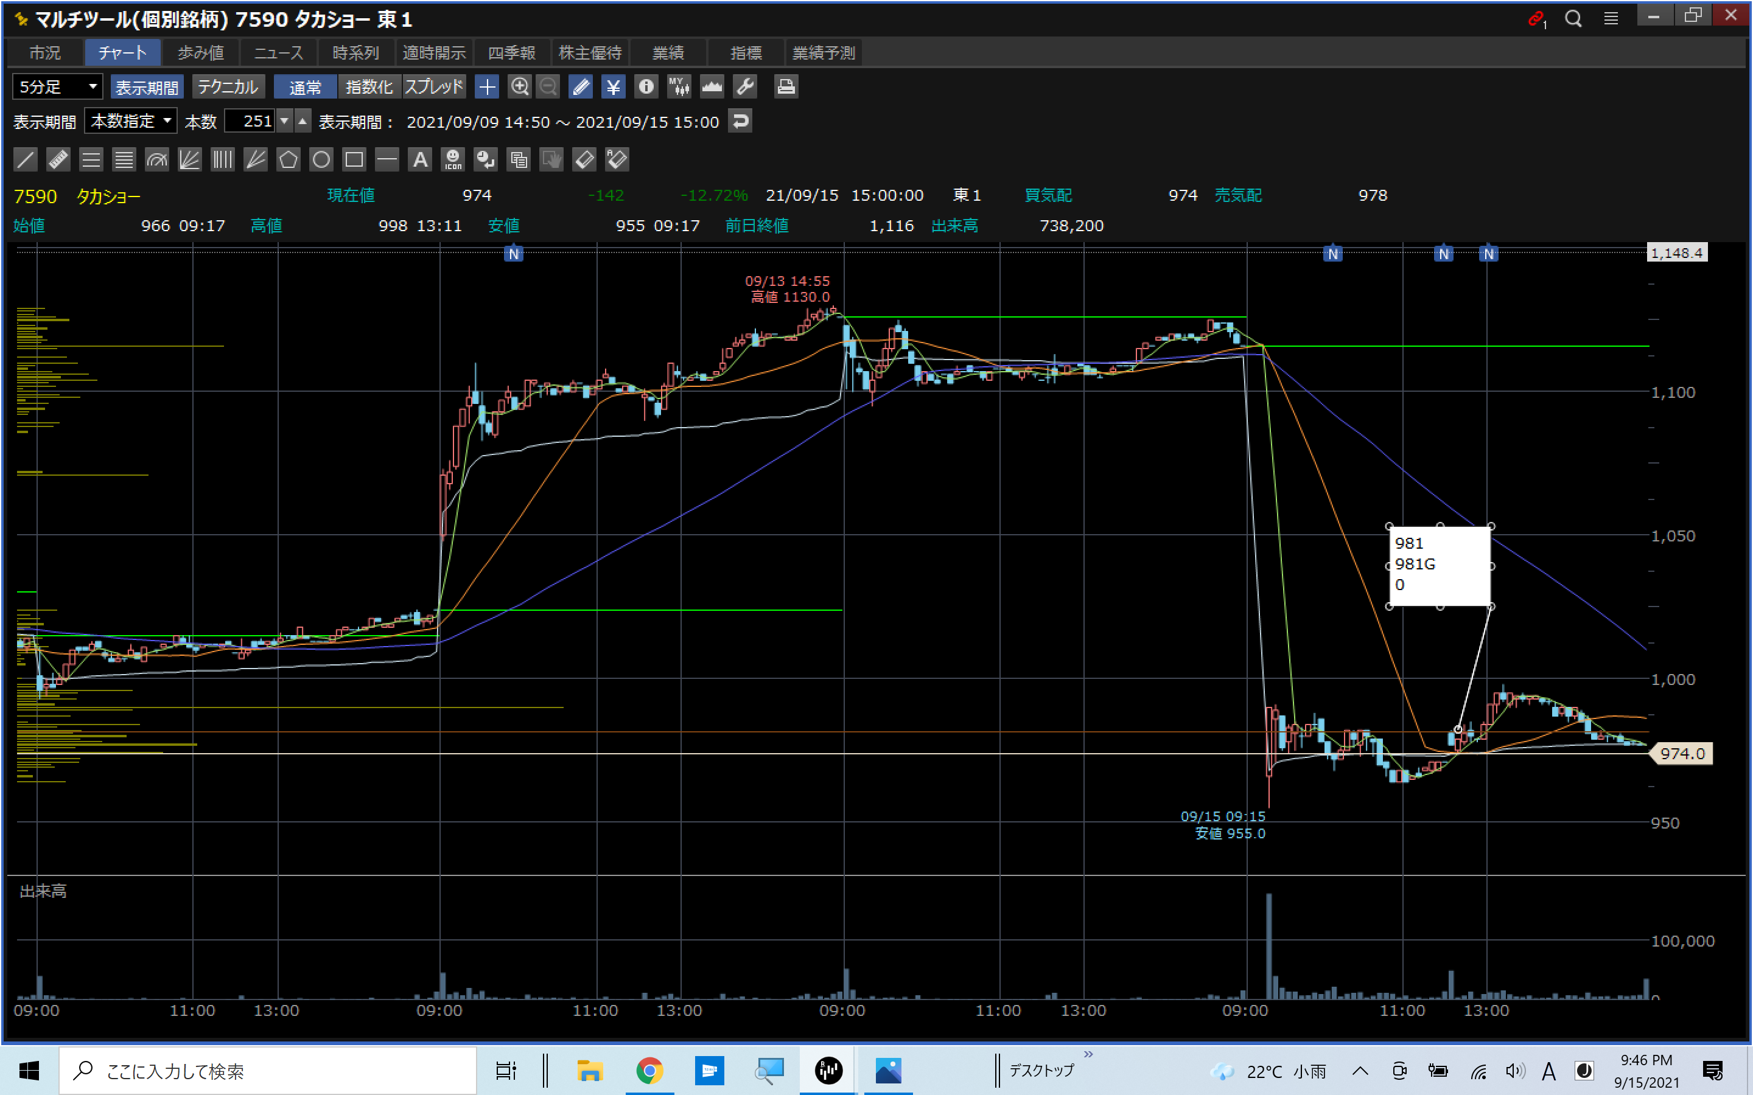Choose the text annotation tool
Viewport: 1753px width, 1095px height.
(420, 159)
